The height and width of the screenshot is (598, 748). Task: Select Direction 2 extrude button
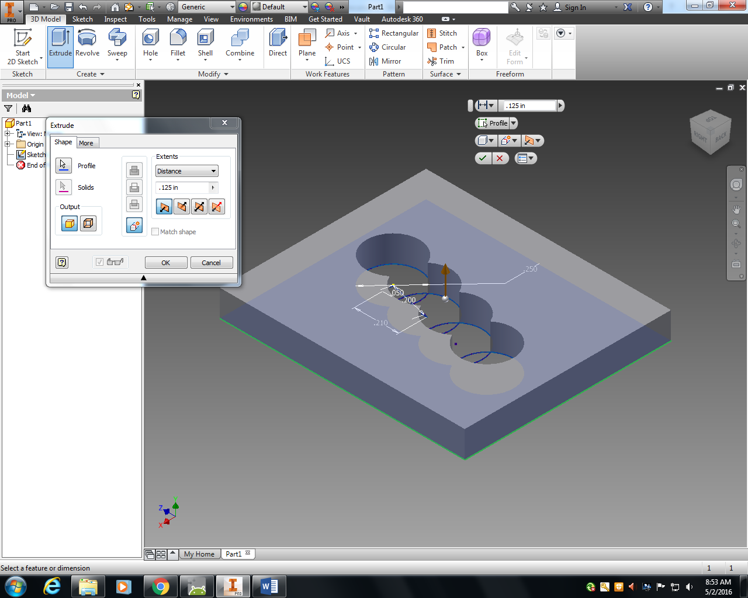pyautogui.click(x=182, y=206)
